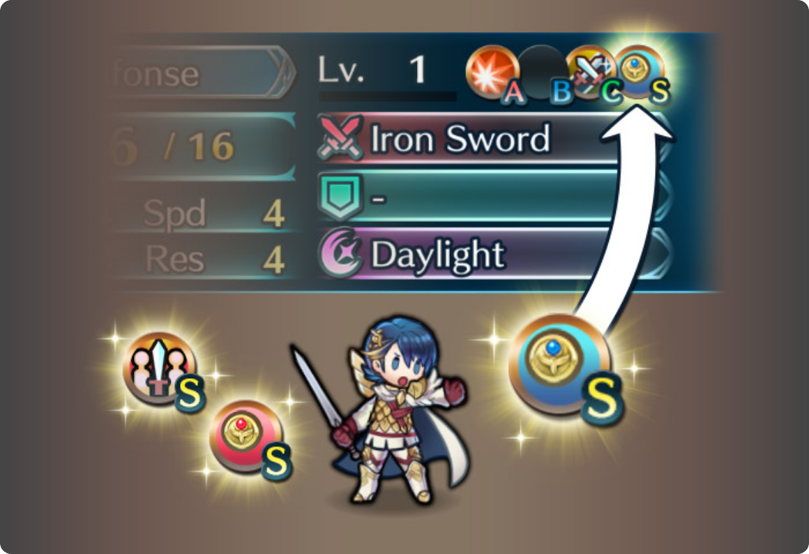
Task: Open the Daylight special skill row
Action: (493, 255)
